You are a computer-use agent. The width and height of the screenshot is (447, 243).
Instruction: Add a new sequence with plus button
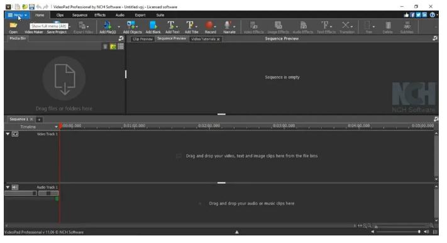click(x=40, y=120)
